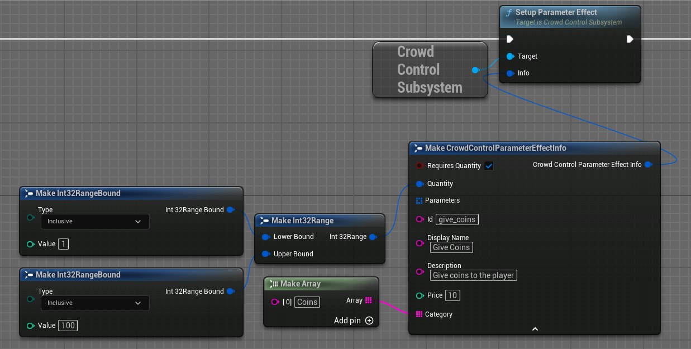The width and height of the screenshot is (691, 349).
Task: Click the Category array input pin
Action: tap(419, 314)
